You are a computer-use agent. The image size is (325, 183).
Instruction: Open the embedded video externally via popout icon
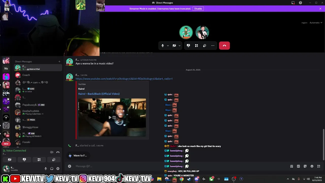pyautogui.click(x=114, y=117)
